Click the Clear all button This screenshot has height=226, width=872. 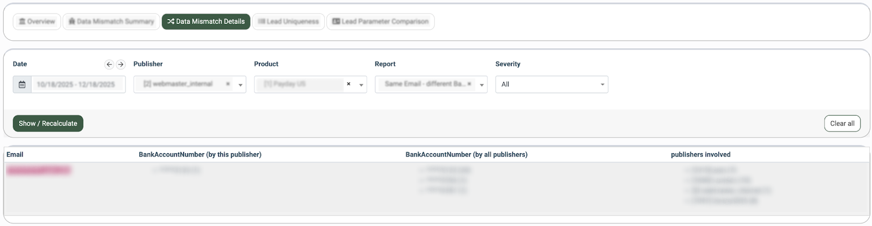click(842, 123)
